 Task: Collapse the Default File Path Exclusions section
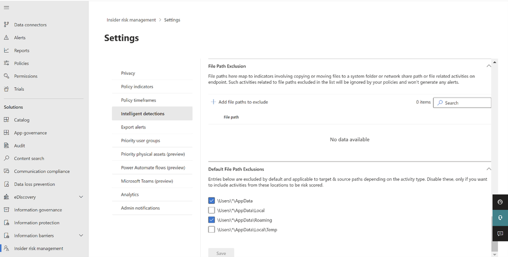(489, 169)
